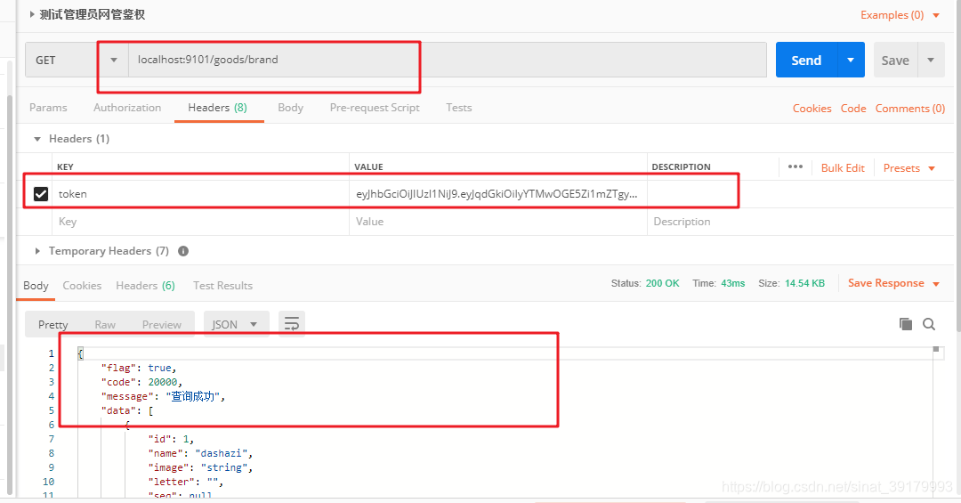Expand the Examples (0) dropdown
Screen dimensions: 961x503
click(900, 15)
